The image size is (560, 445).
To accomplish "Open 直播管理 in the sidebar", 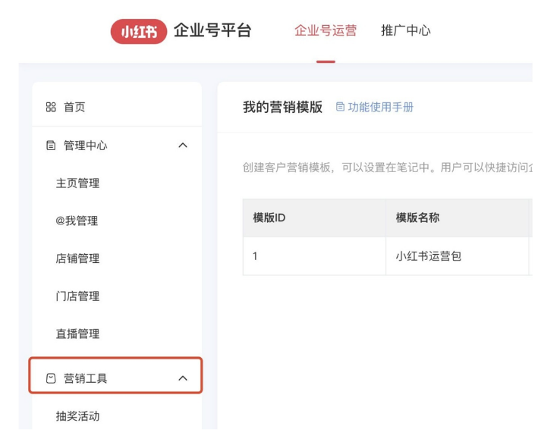I will point(77,334).
